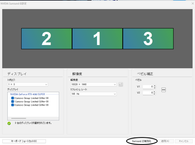Select display 1 in the layout preview
Screen dimensions: 195x145
pyautogui.click(x=97, y=39)
